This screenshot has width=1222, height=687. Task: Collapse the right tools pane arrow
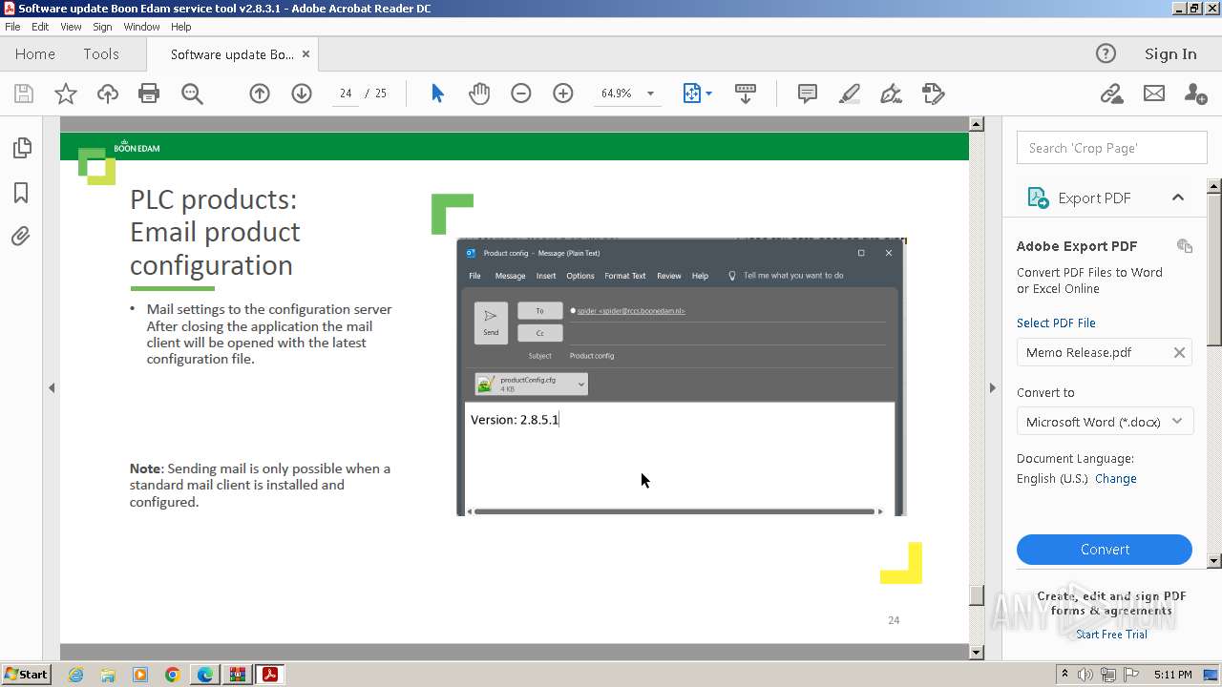point(992,387)
